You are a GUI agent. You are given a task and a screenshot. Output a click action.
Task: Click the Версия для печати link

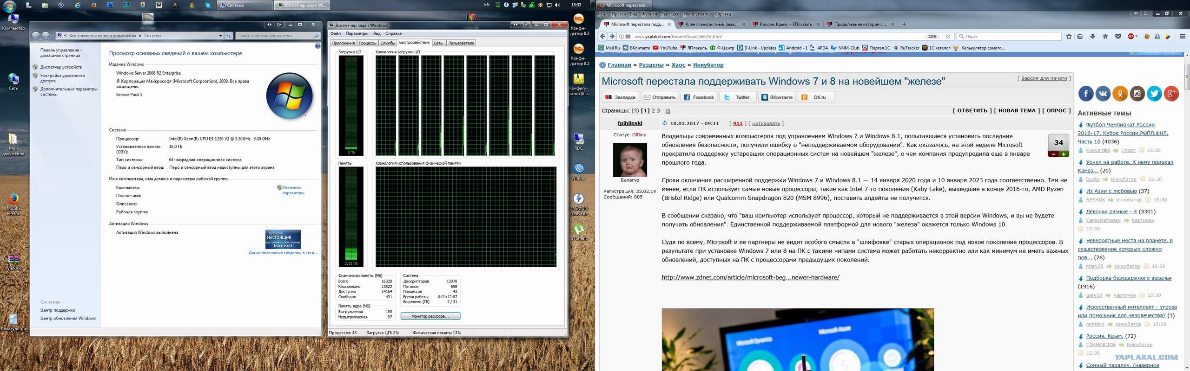click(x=1044, y=78)
